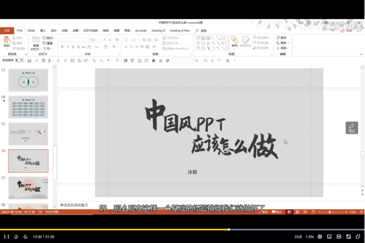The width and height of the screenshot is (365, 243).
Task: Click the fullscreen icon in the video player
Action: point(358,237)
